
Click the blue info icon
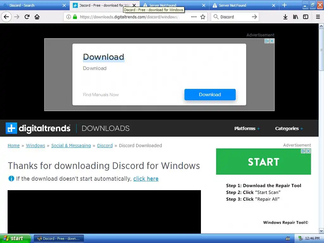coord(11,178)
